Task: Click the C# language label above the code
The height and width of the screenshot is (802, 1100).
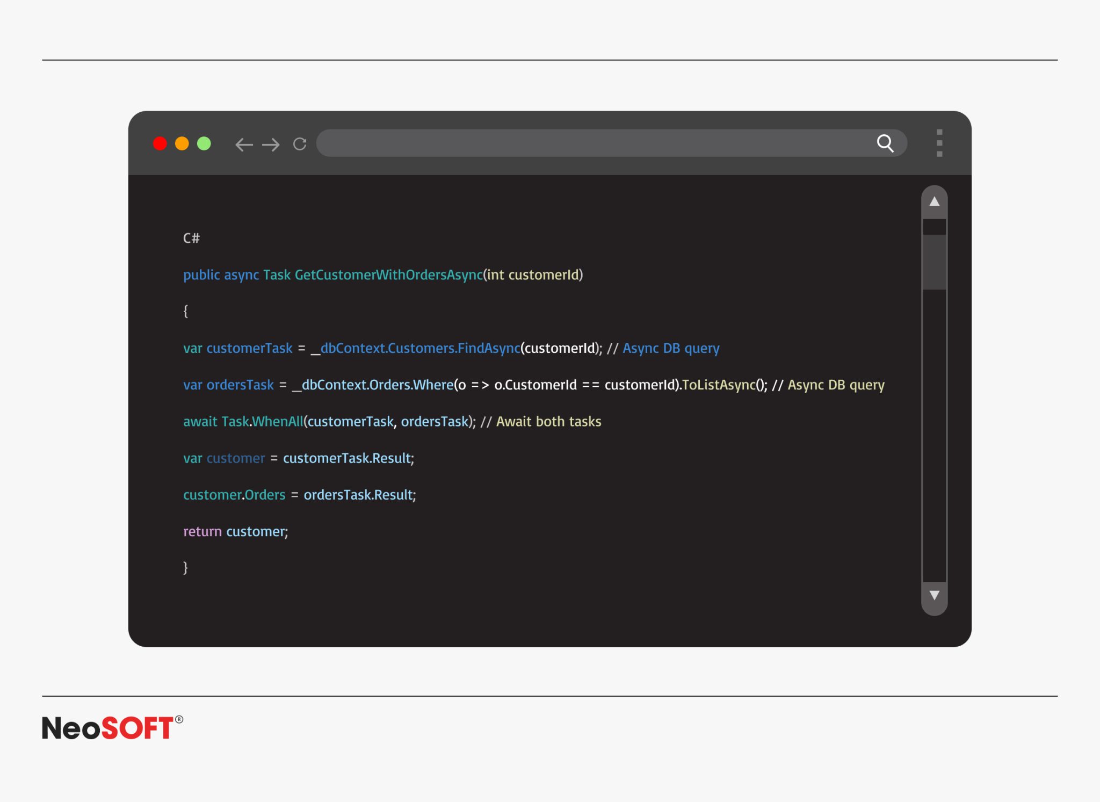Action: [191, 238]
